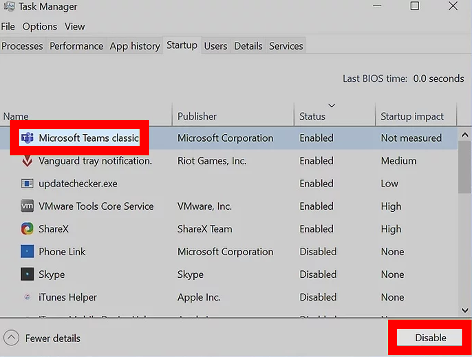
Task: Open the Performance tab
Action: pos(76,45)
